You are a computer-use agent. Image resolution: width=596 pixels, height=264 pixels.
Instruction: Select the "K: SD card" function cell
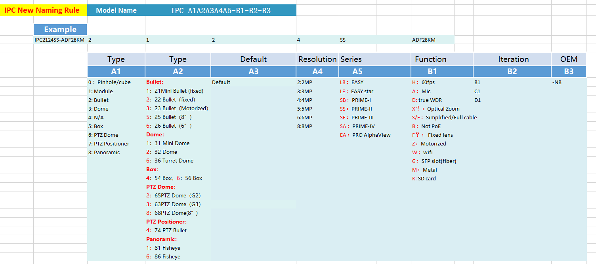(x=424, y=178)
